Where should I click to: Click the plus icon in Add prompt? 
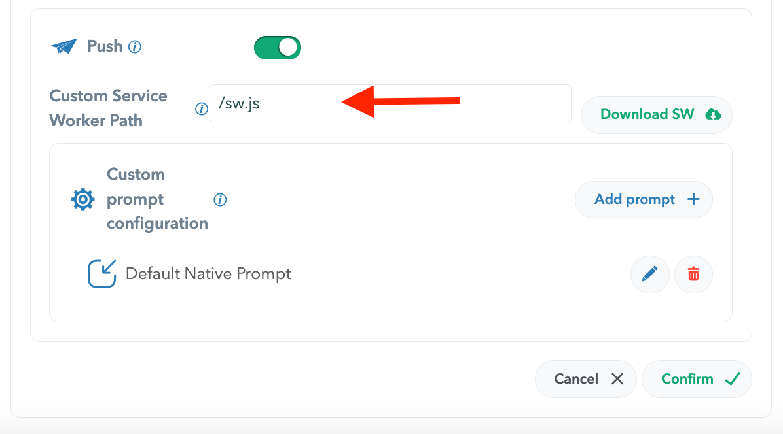click(693, 199)
